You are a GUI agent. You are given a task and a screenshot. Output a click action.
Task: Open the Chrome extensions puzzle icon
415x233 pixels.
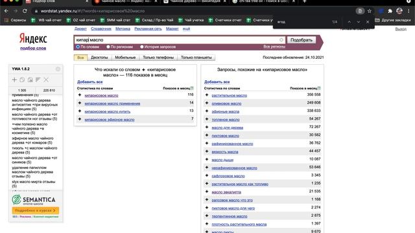point(390,11)
